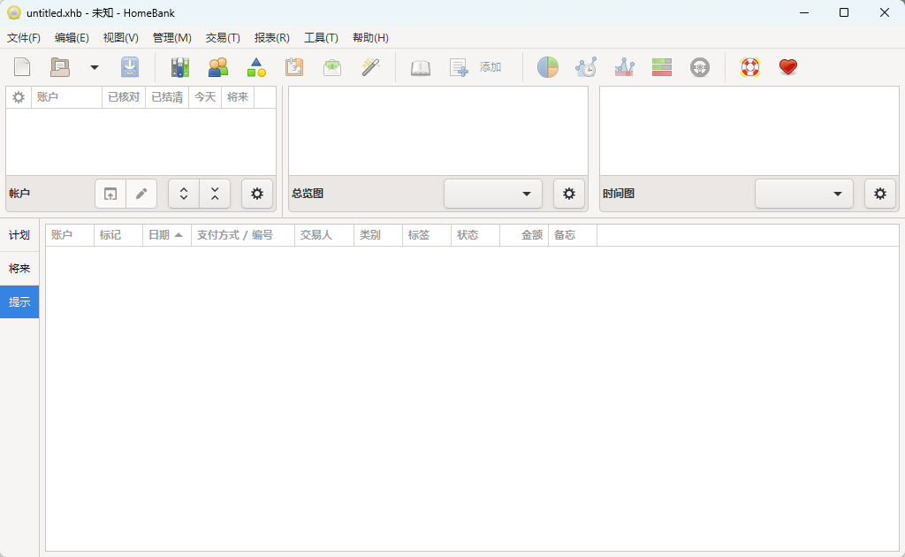
Task: Click the 类别 column header
Action: (378, 235)
